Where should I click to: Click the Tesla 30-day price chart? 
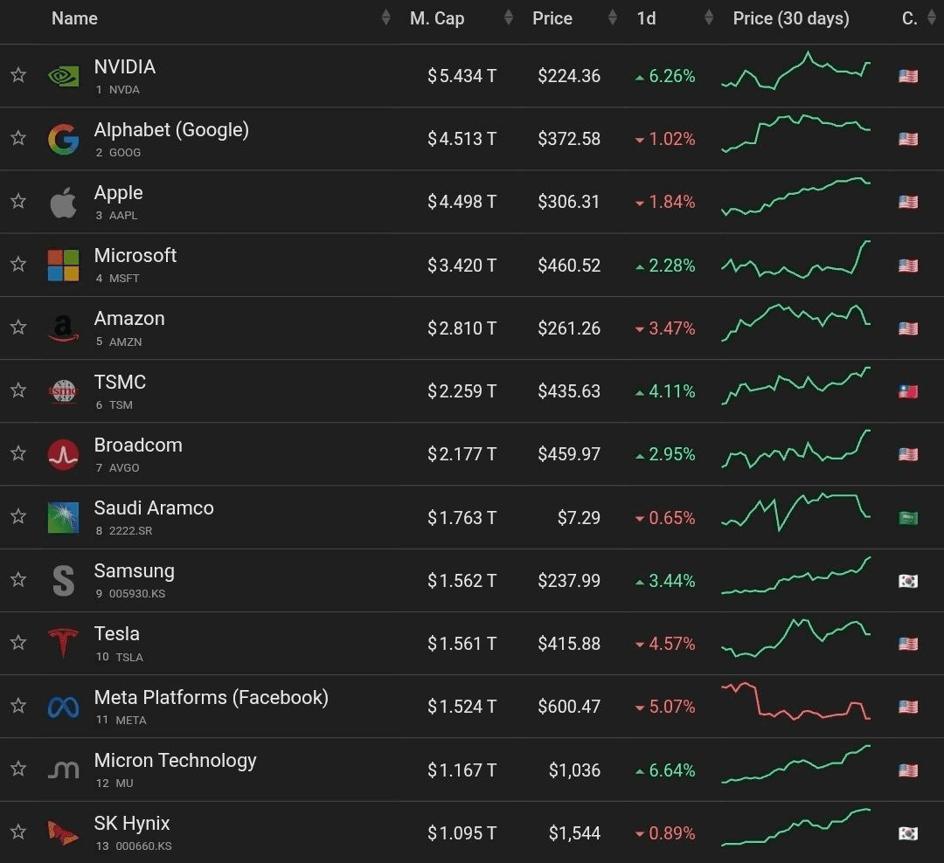(x=796, y=638)
